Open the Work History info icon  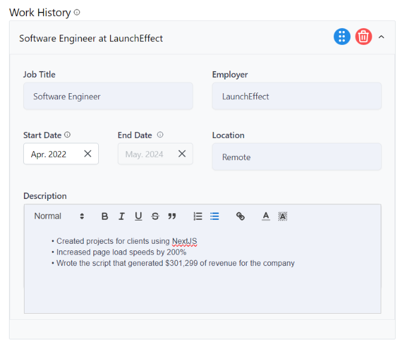77,13
